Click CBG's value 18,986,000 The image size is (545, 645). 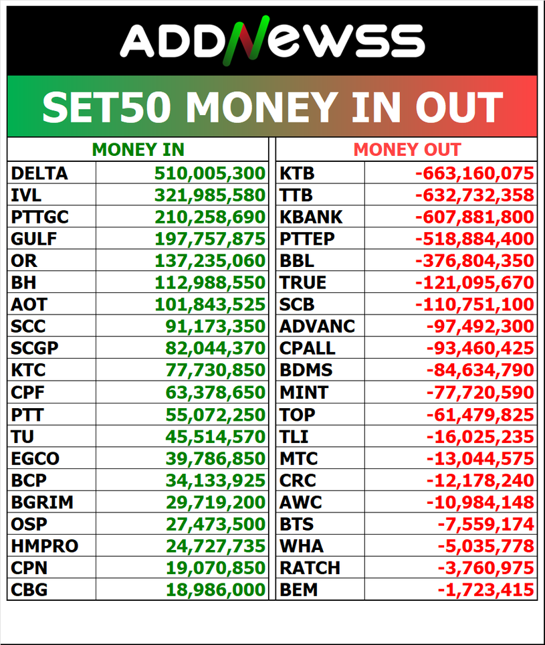pyautogui.click(x=216, y=590)
